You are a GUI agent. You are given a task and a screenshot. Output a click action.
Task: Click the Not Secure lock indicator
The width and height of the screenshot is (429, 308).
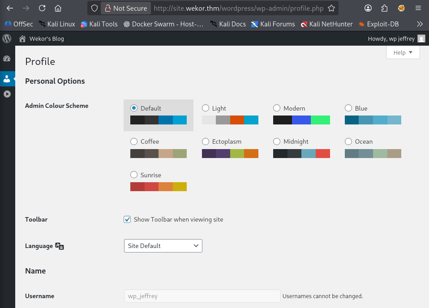[x=126, y=8]
